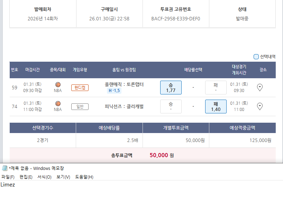Select 패 1.40 odds for 피닉선즈 match
The image size is (283, 203).
(216, 106)
